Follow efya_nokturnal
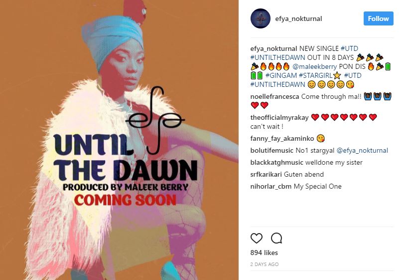This screenshot has height=280, width=404. point(378,18)
